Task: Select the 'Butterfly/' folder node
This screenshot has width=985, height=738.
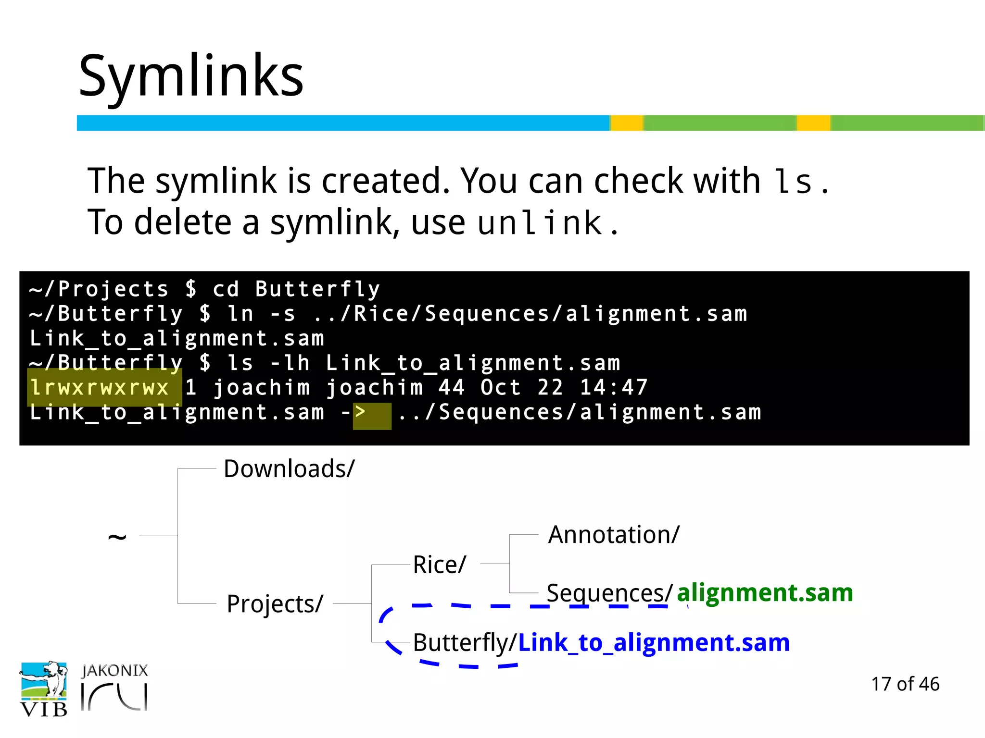Action: [x=465, y=643]
